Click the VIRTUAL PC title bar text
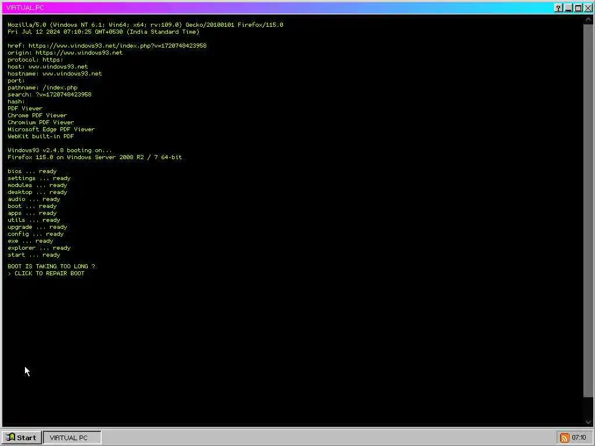Image resolution: width=595 pixels, height=446 pixels. click(25, 8)
